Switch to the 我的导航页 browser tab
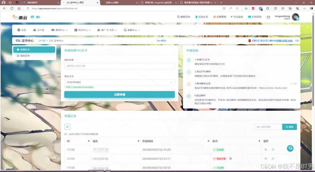The height and width of the screenshot is (172, 315). pos(41,2)
